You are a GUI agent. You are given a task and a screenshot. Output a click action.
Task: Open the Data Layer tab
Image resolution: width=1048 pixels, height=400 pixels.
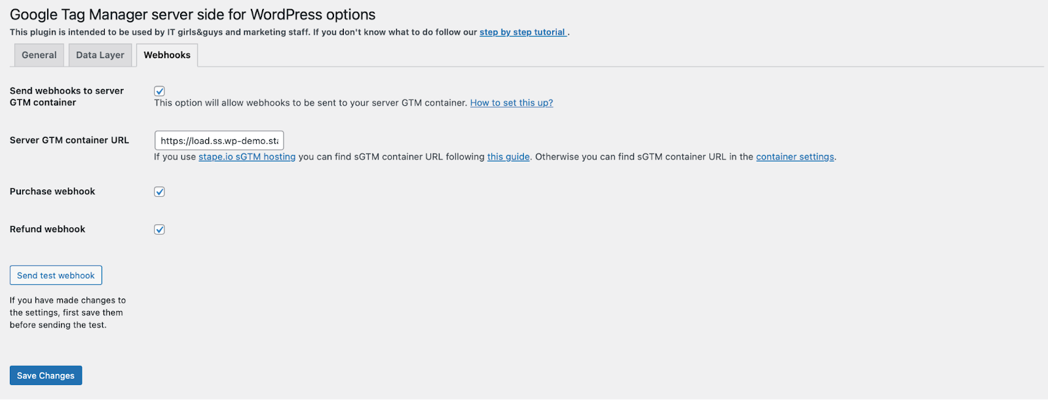click(x=100, y=55)
